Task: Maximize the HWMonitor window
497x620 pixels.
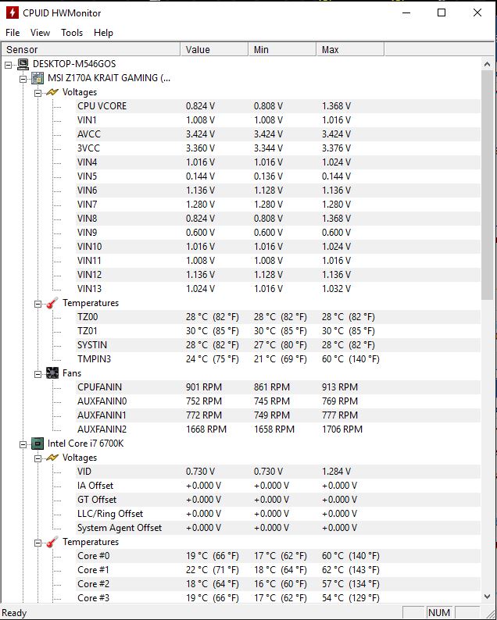Action: pos(442,12)
